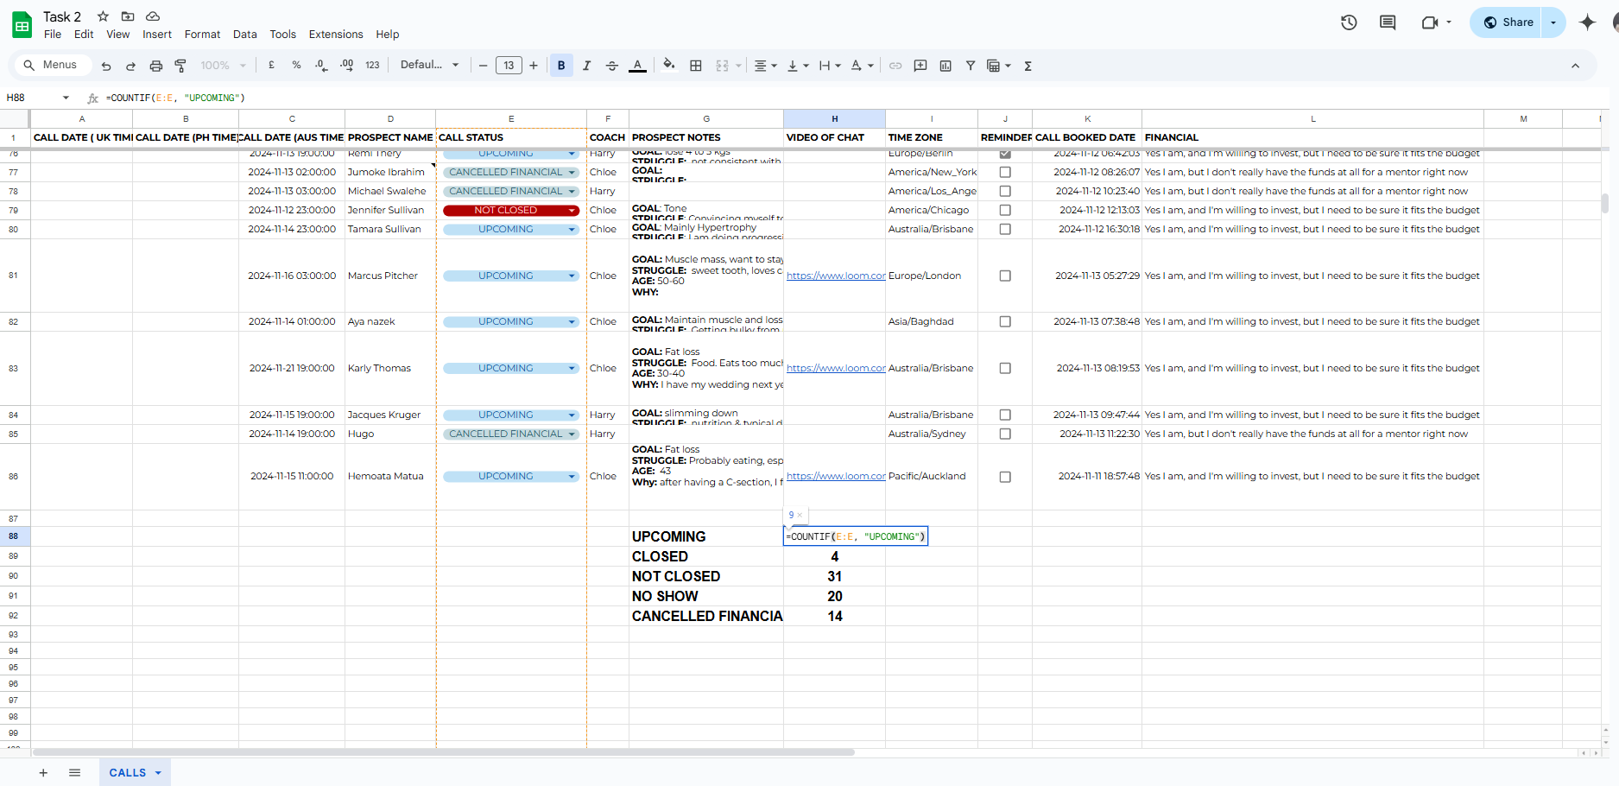Image resolution: width=1619 pixels, height=786 pixels.
Task: Open version history
Action: click(1349, 22)
